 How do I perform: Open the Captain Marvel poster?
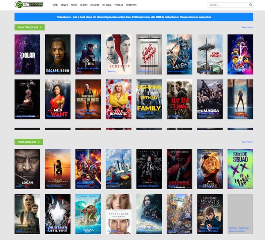(240, 99)
